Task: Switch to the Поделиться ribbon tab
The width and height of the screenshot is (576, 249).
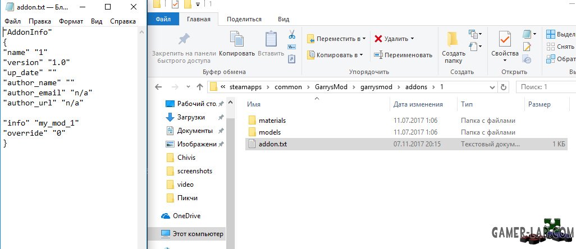Action: point(244,19)
